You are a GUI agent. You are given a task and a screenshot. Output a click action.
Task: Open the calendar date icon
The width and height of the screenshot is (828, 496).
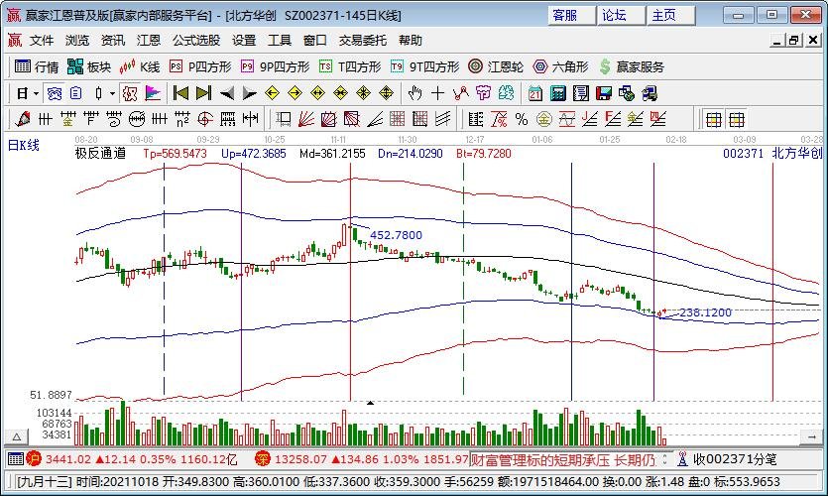tap(534, 94)
